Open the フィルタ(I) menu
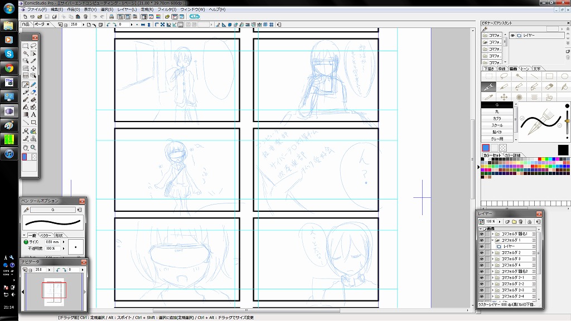The height and width of the screenshot is (321, 571). point(167,9)
